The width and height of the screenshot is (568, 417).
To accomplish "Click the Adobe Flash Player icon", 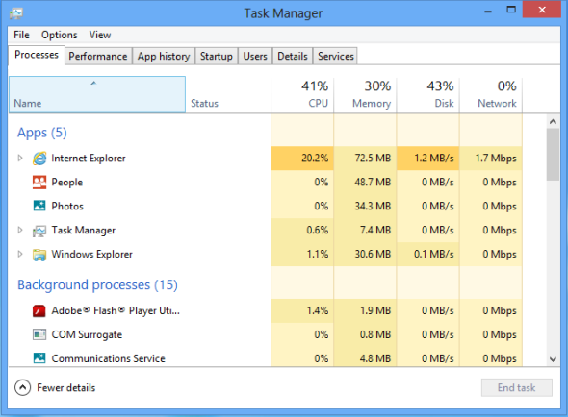I will point(39,310).
